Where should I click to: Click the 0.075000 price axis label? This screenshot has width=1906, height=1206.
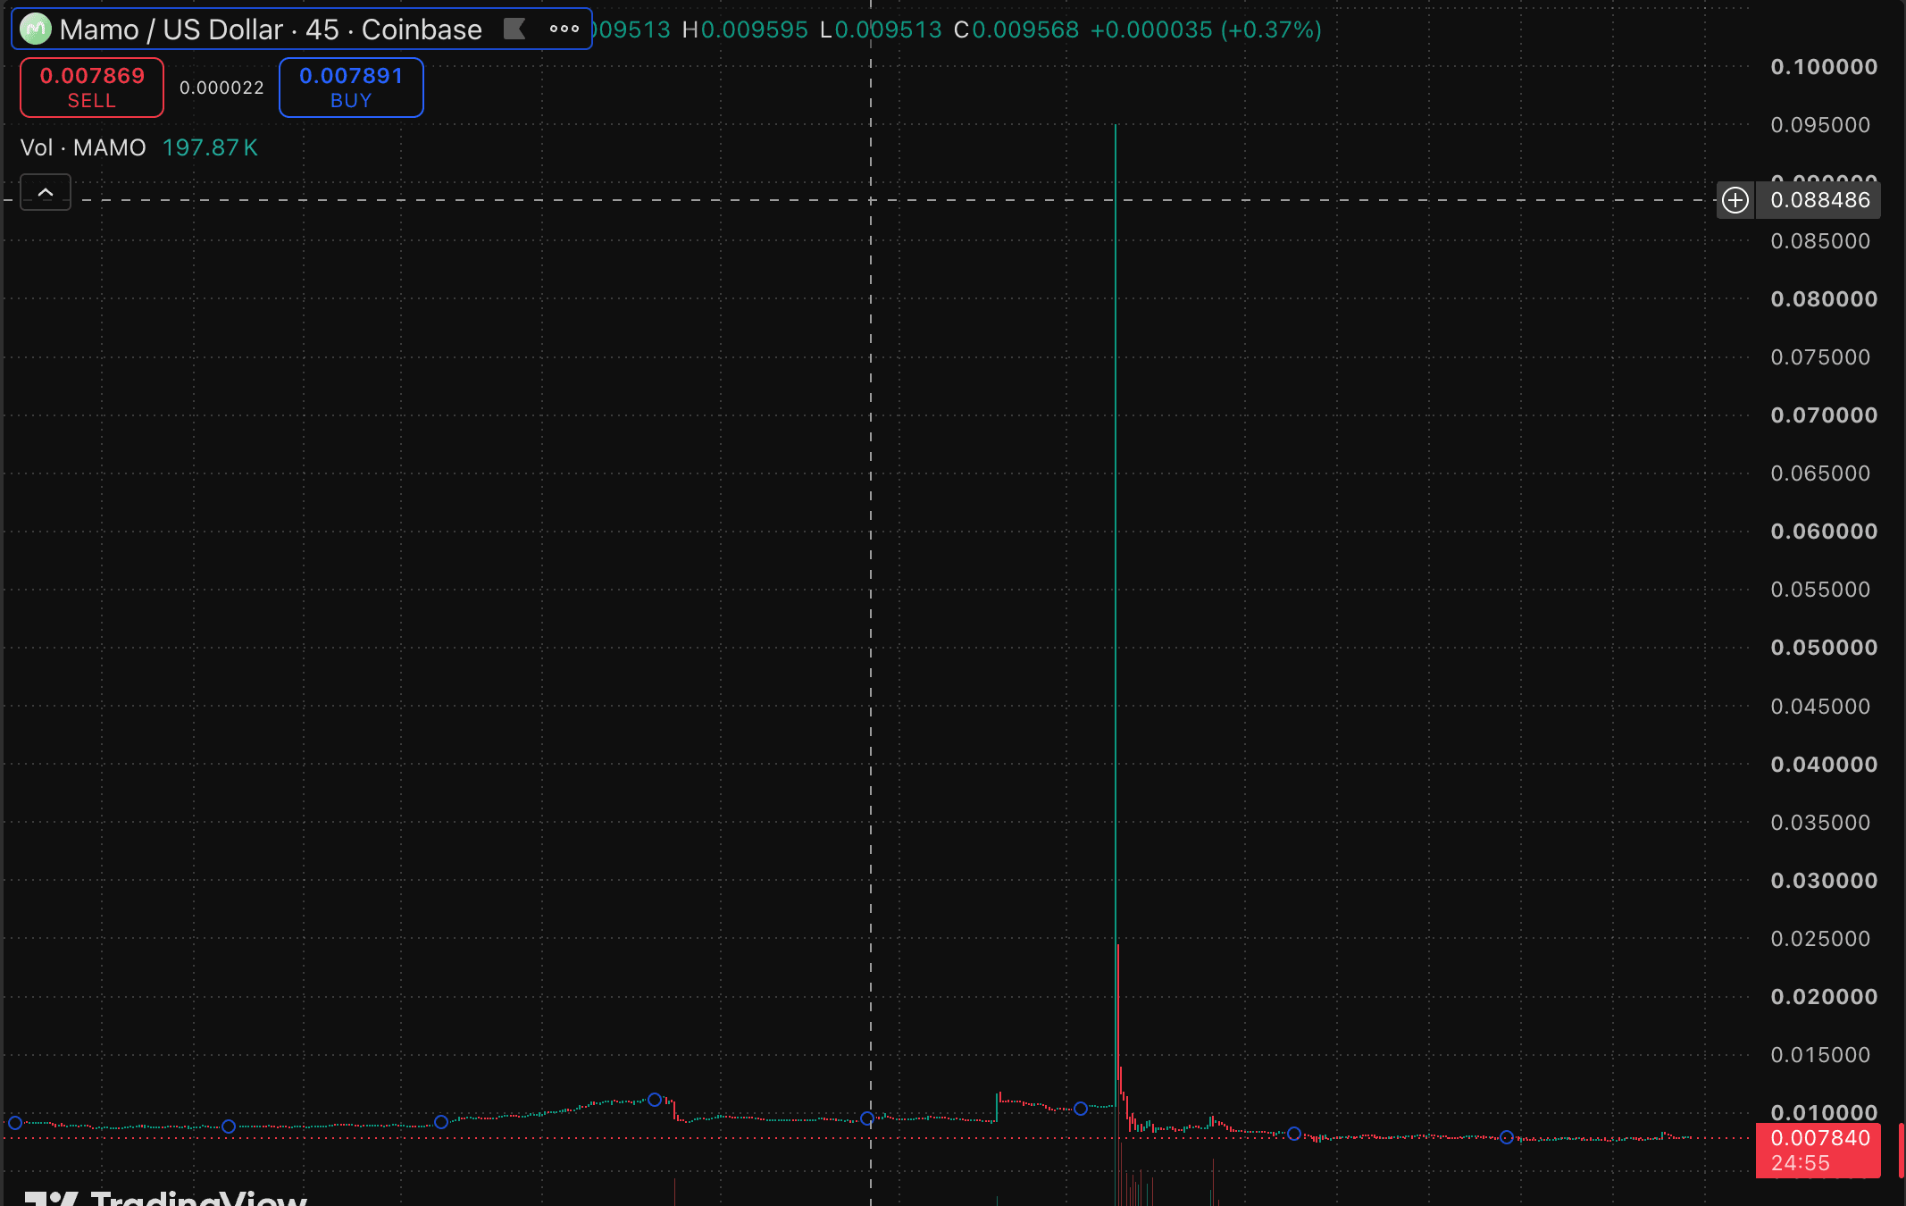click(1820, 357)
